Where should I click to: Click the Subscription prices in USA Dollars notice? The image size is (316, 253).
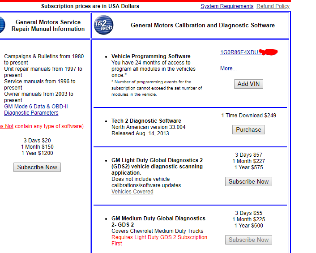[90, 6]
